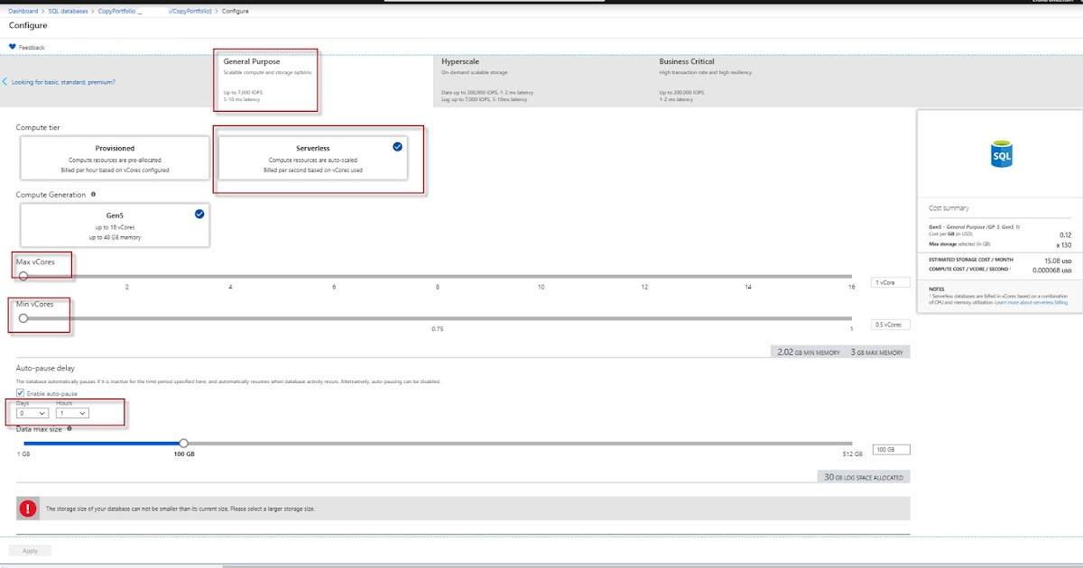Click the Data max size slider handle

183,443
